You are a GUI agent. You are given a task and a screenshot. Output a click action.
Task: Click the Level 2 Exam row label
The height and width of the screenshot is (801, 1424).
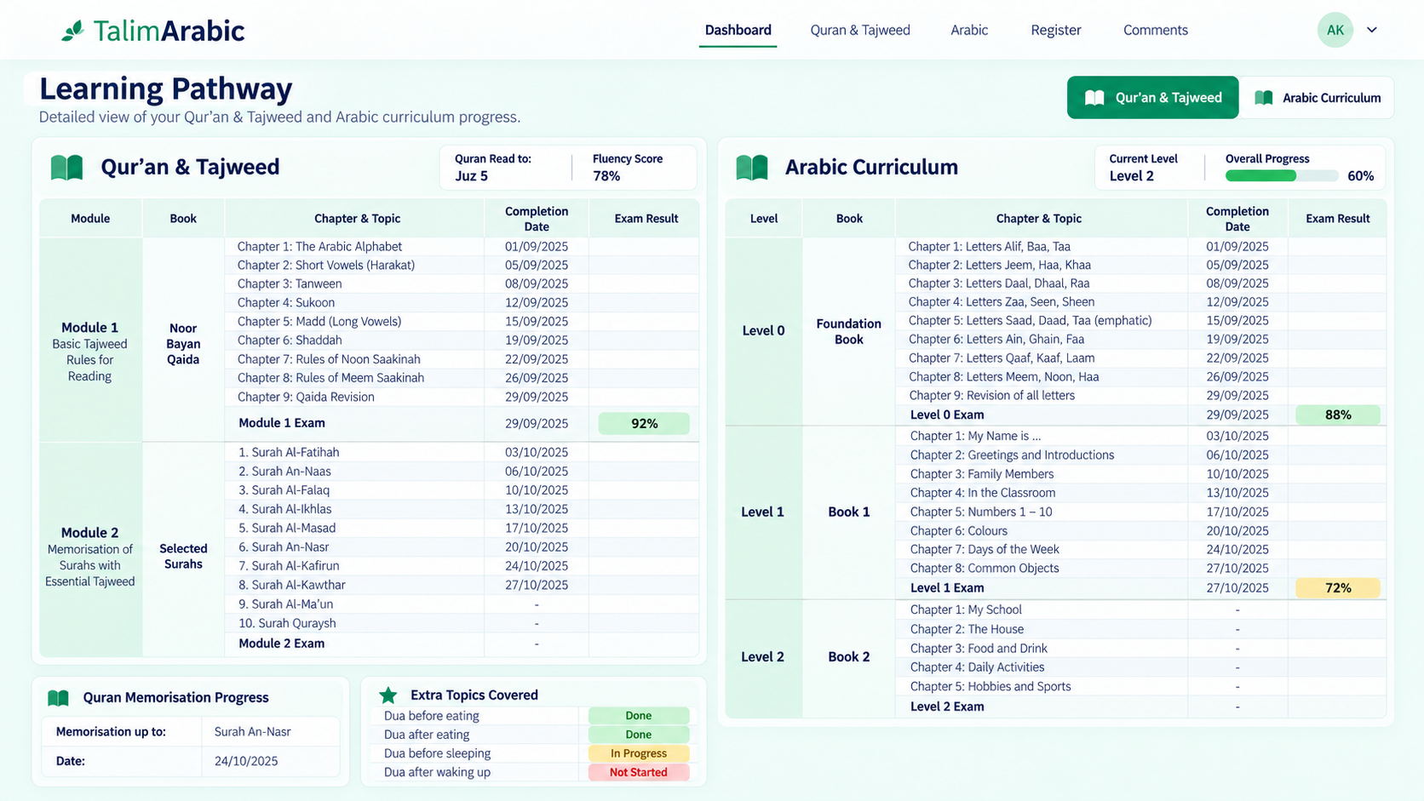click(x=947, y=707)
